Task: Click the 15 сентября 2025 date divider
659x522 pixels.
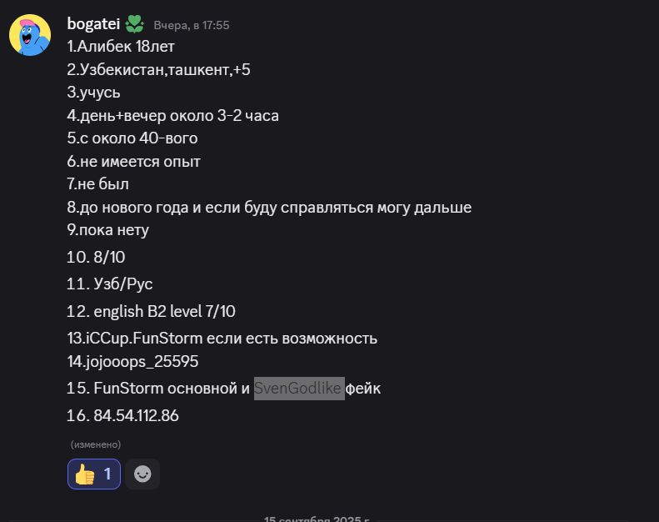Action: pyautogui.click(x=317, y=519)
